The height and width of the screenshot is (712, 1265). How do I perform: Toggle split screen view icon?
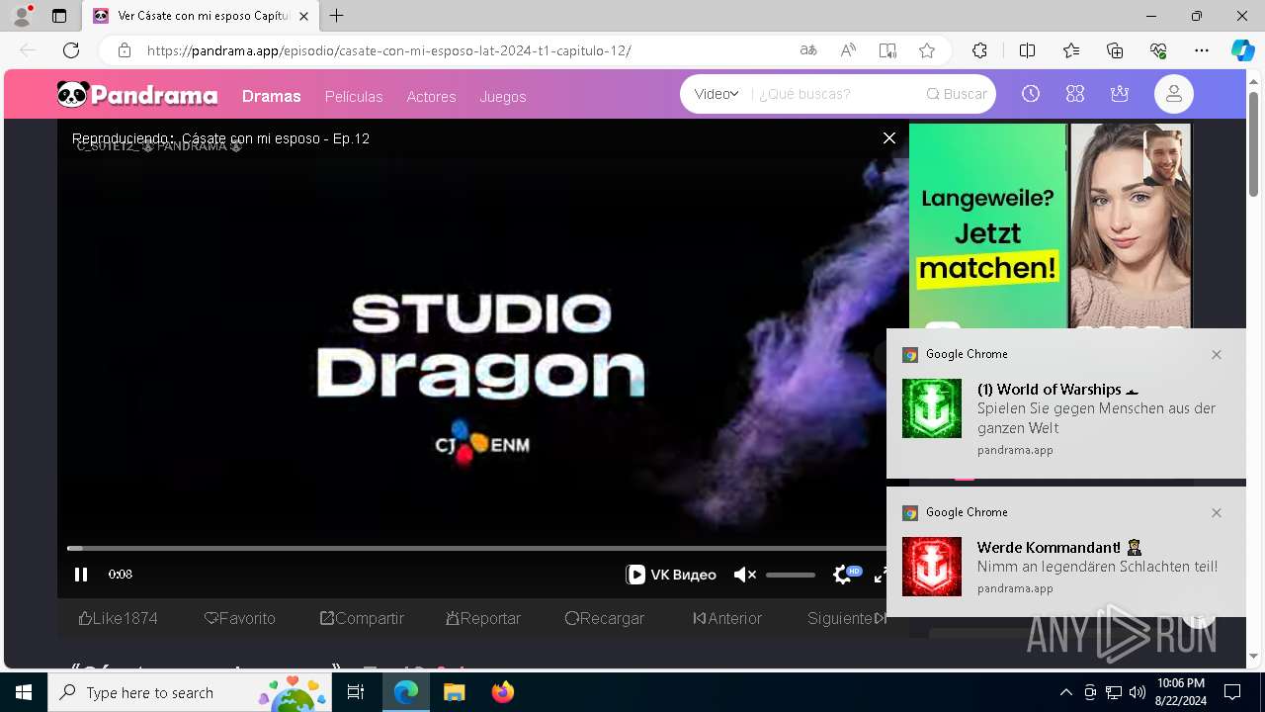pos(1027,50)
